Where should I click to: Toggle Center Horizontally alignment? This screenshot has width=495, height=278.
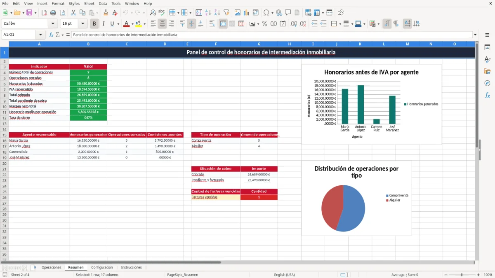pyautogui.click(x=163, y=24)
